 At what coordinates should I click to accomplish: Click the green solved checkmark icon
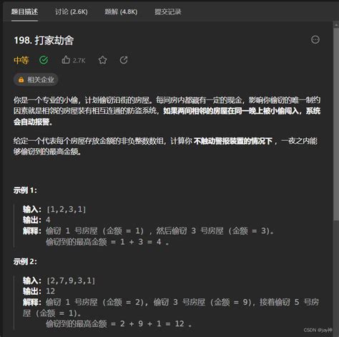tap(44, 60)
